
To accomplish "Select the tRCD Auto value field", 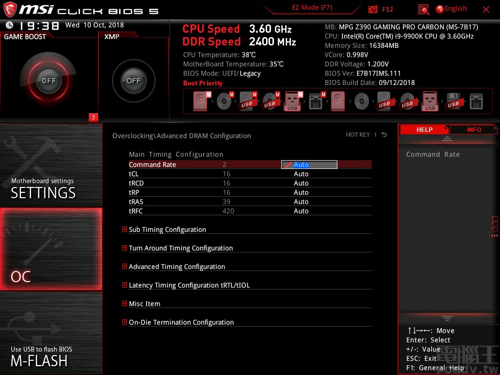I will pos(301,183).
